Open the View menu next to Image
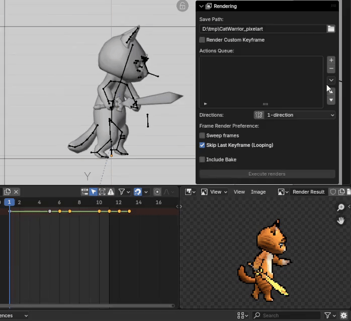 pyautogui.click(x=239, y=192)
